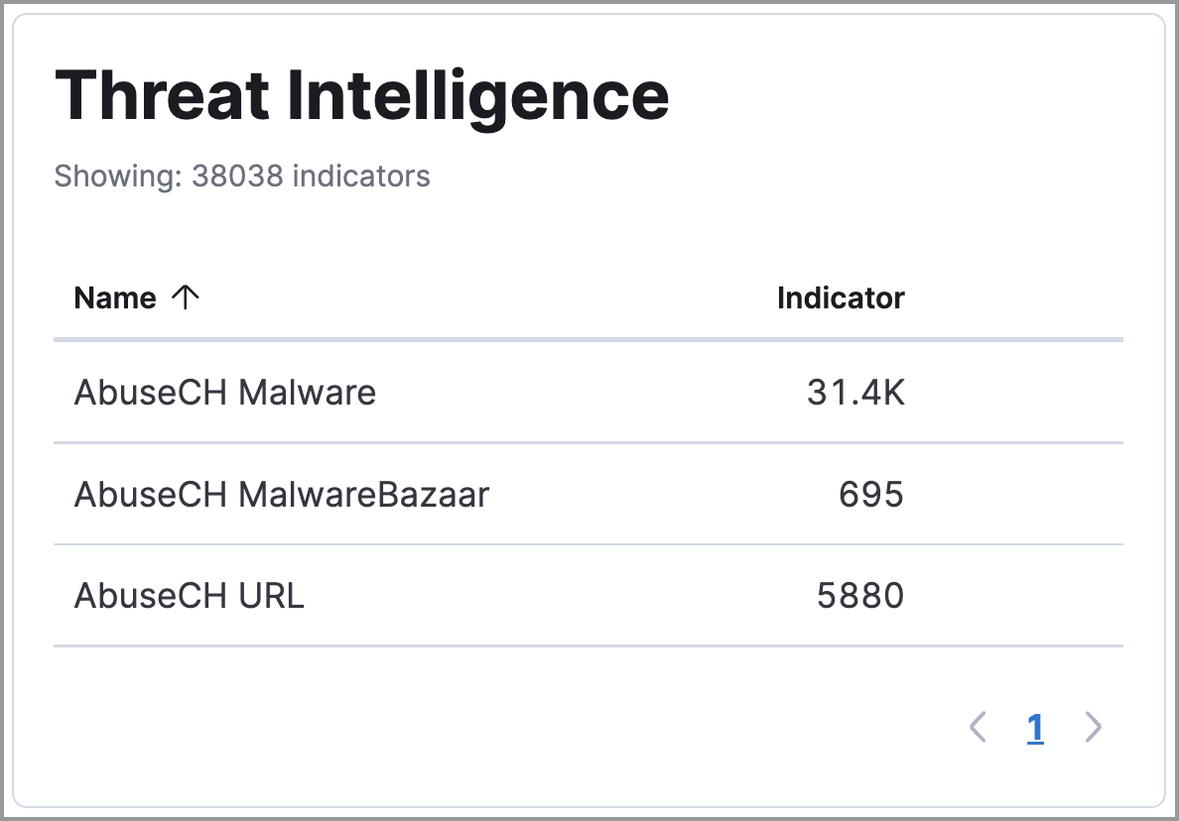Click the 31.4K indicator count

pos(855,392)
